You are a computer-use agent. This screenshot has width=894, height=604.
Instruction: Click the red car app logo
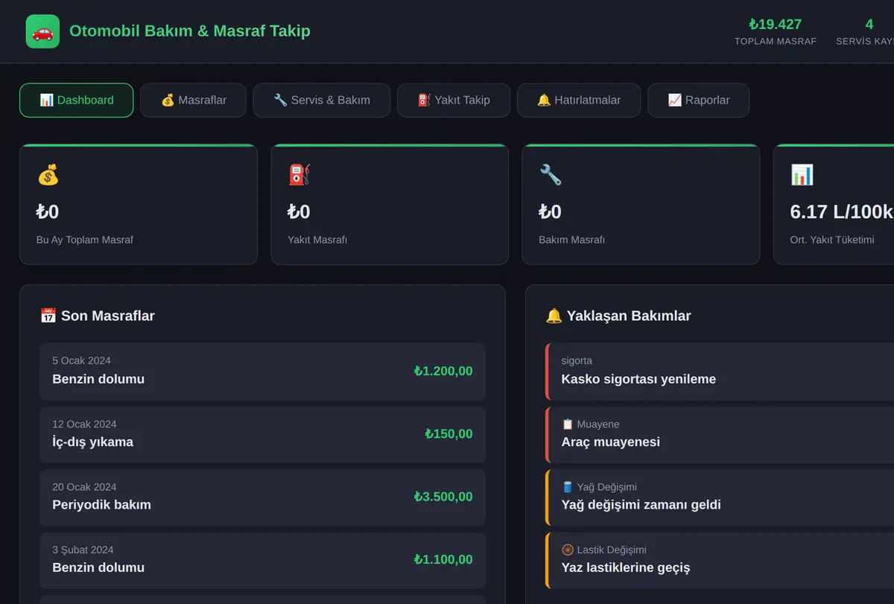click(x=42, y=32)
